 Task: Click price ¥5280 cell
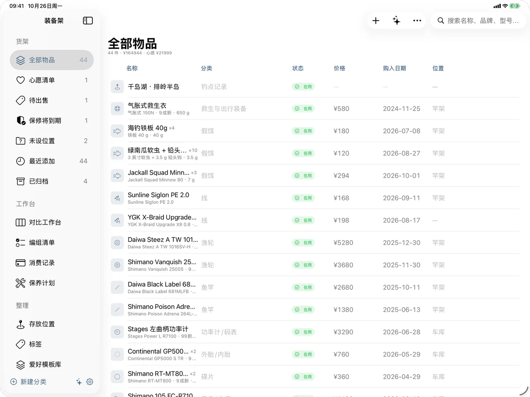[343, 243]
